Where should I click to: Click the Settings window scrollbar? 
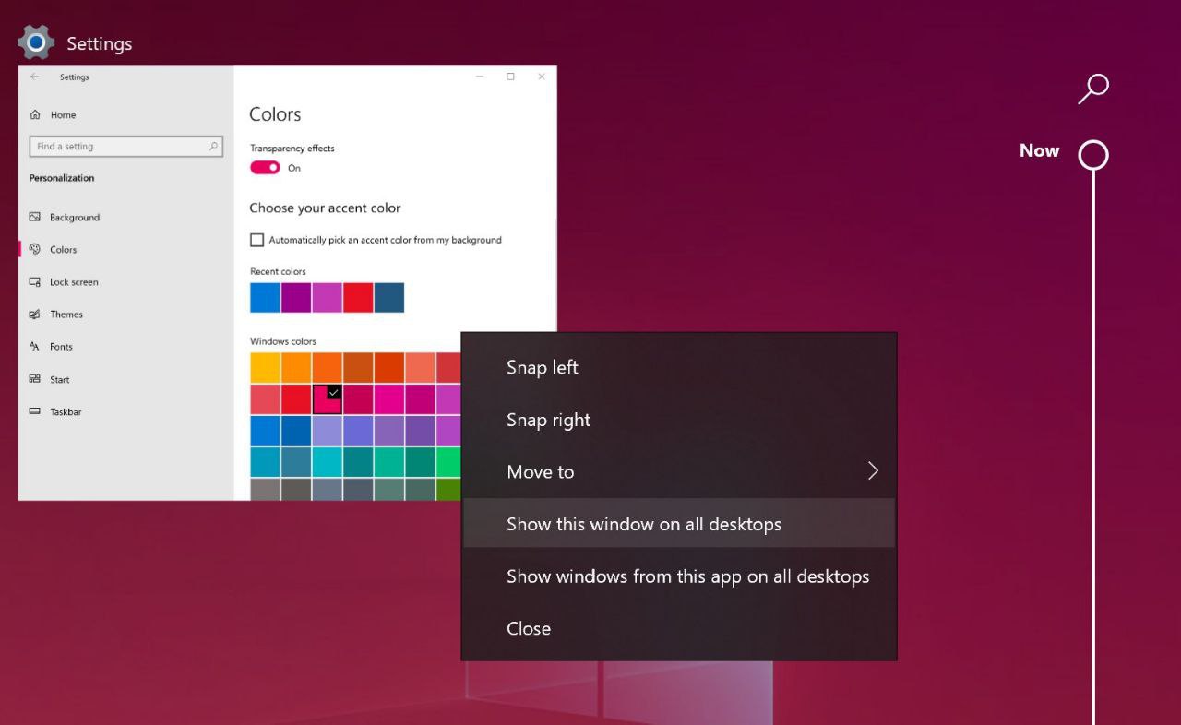[554, 275]
